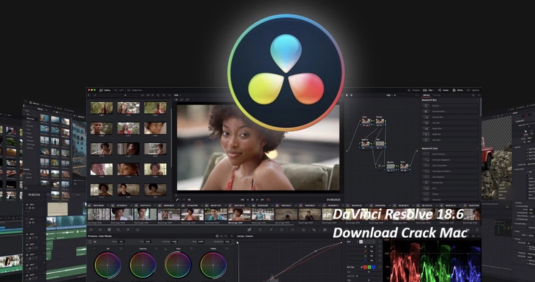Toggle loop playback (red icon)

coord(268,199)
